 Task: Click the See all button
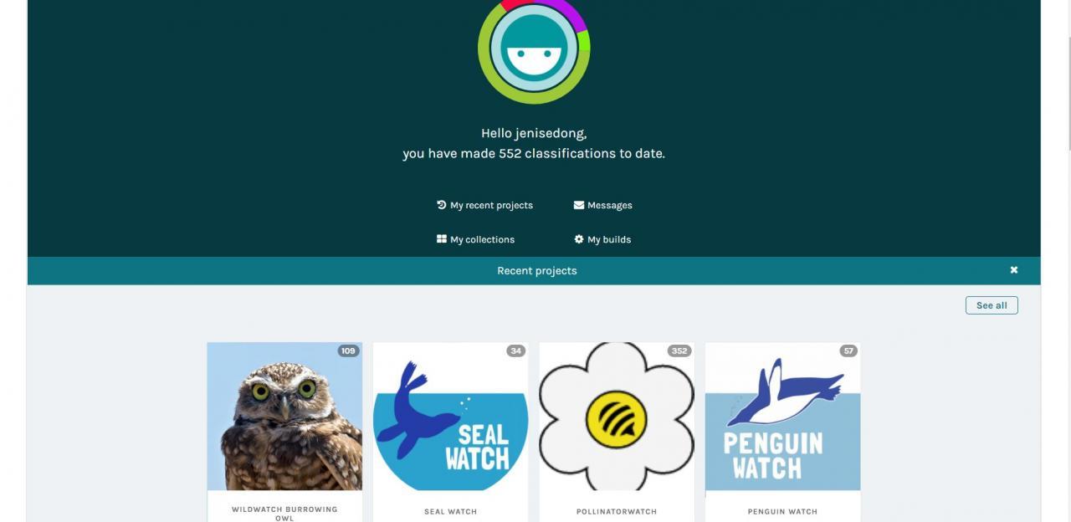[992, 305]
